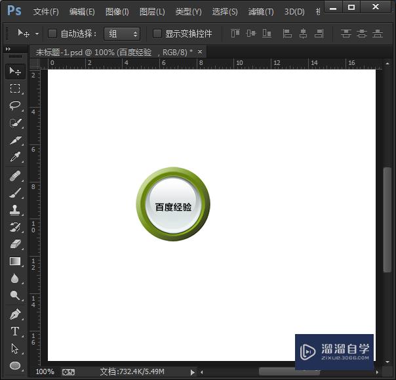
Task: Select the Pen tool
Action: (x=15, y=314)
